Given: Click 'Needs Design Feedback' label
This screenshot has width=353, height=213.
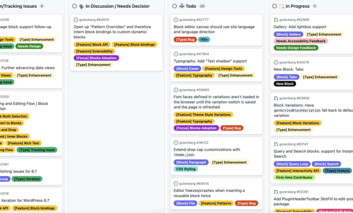Looking at the screenshot, I should click(296, 48).
